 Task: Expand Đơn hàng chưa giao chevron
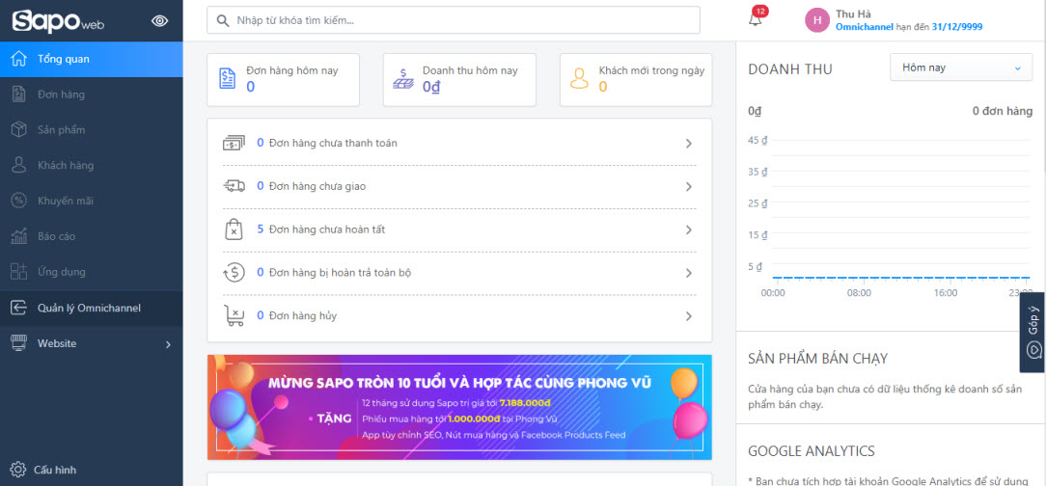689,187
